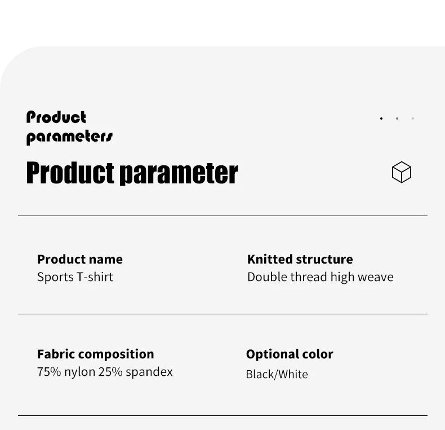Click '75% nylon 25% spandex' text
This screenshot has height=430, width=445.
(x=105, y=372)
